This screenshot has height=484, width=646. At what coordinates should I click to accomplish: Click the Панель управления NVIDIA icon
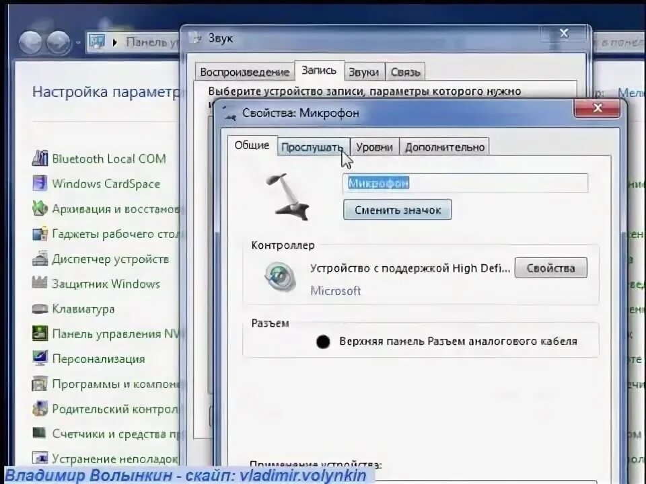40,333
